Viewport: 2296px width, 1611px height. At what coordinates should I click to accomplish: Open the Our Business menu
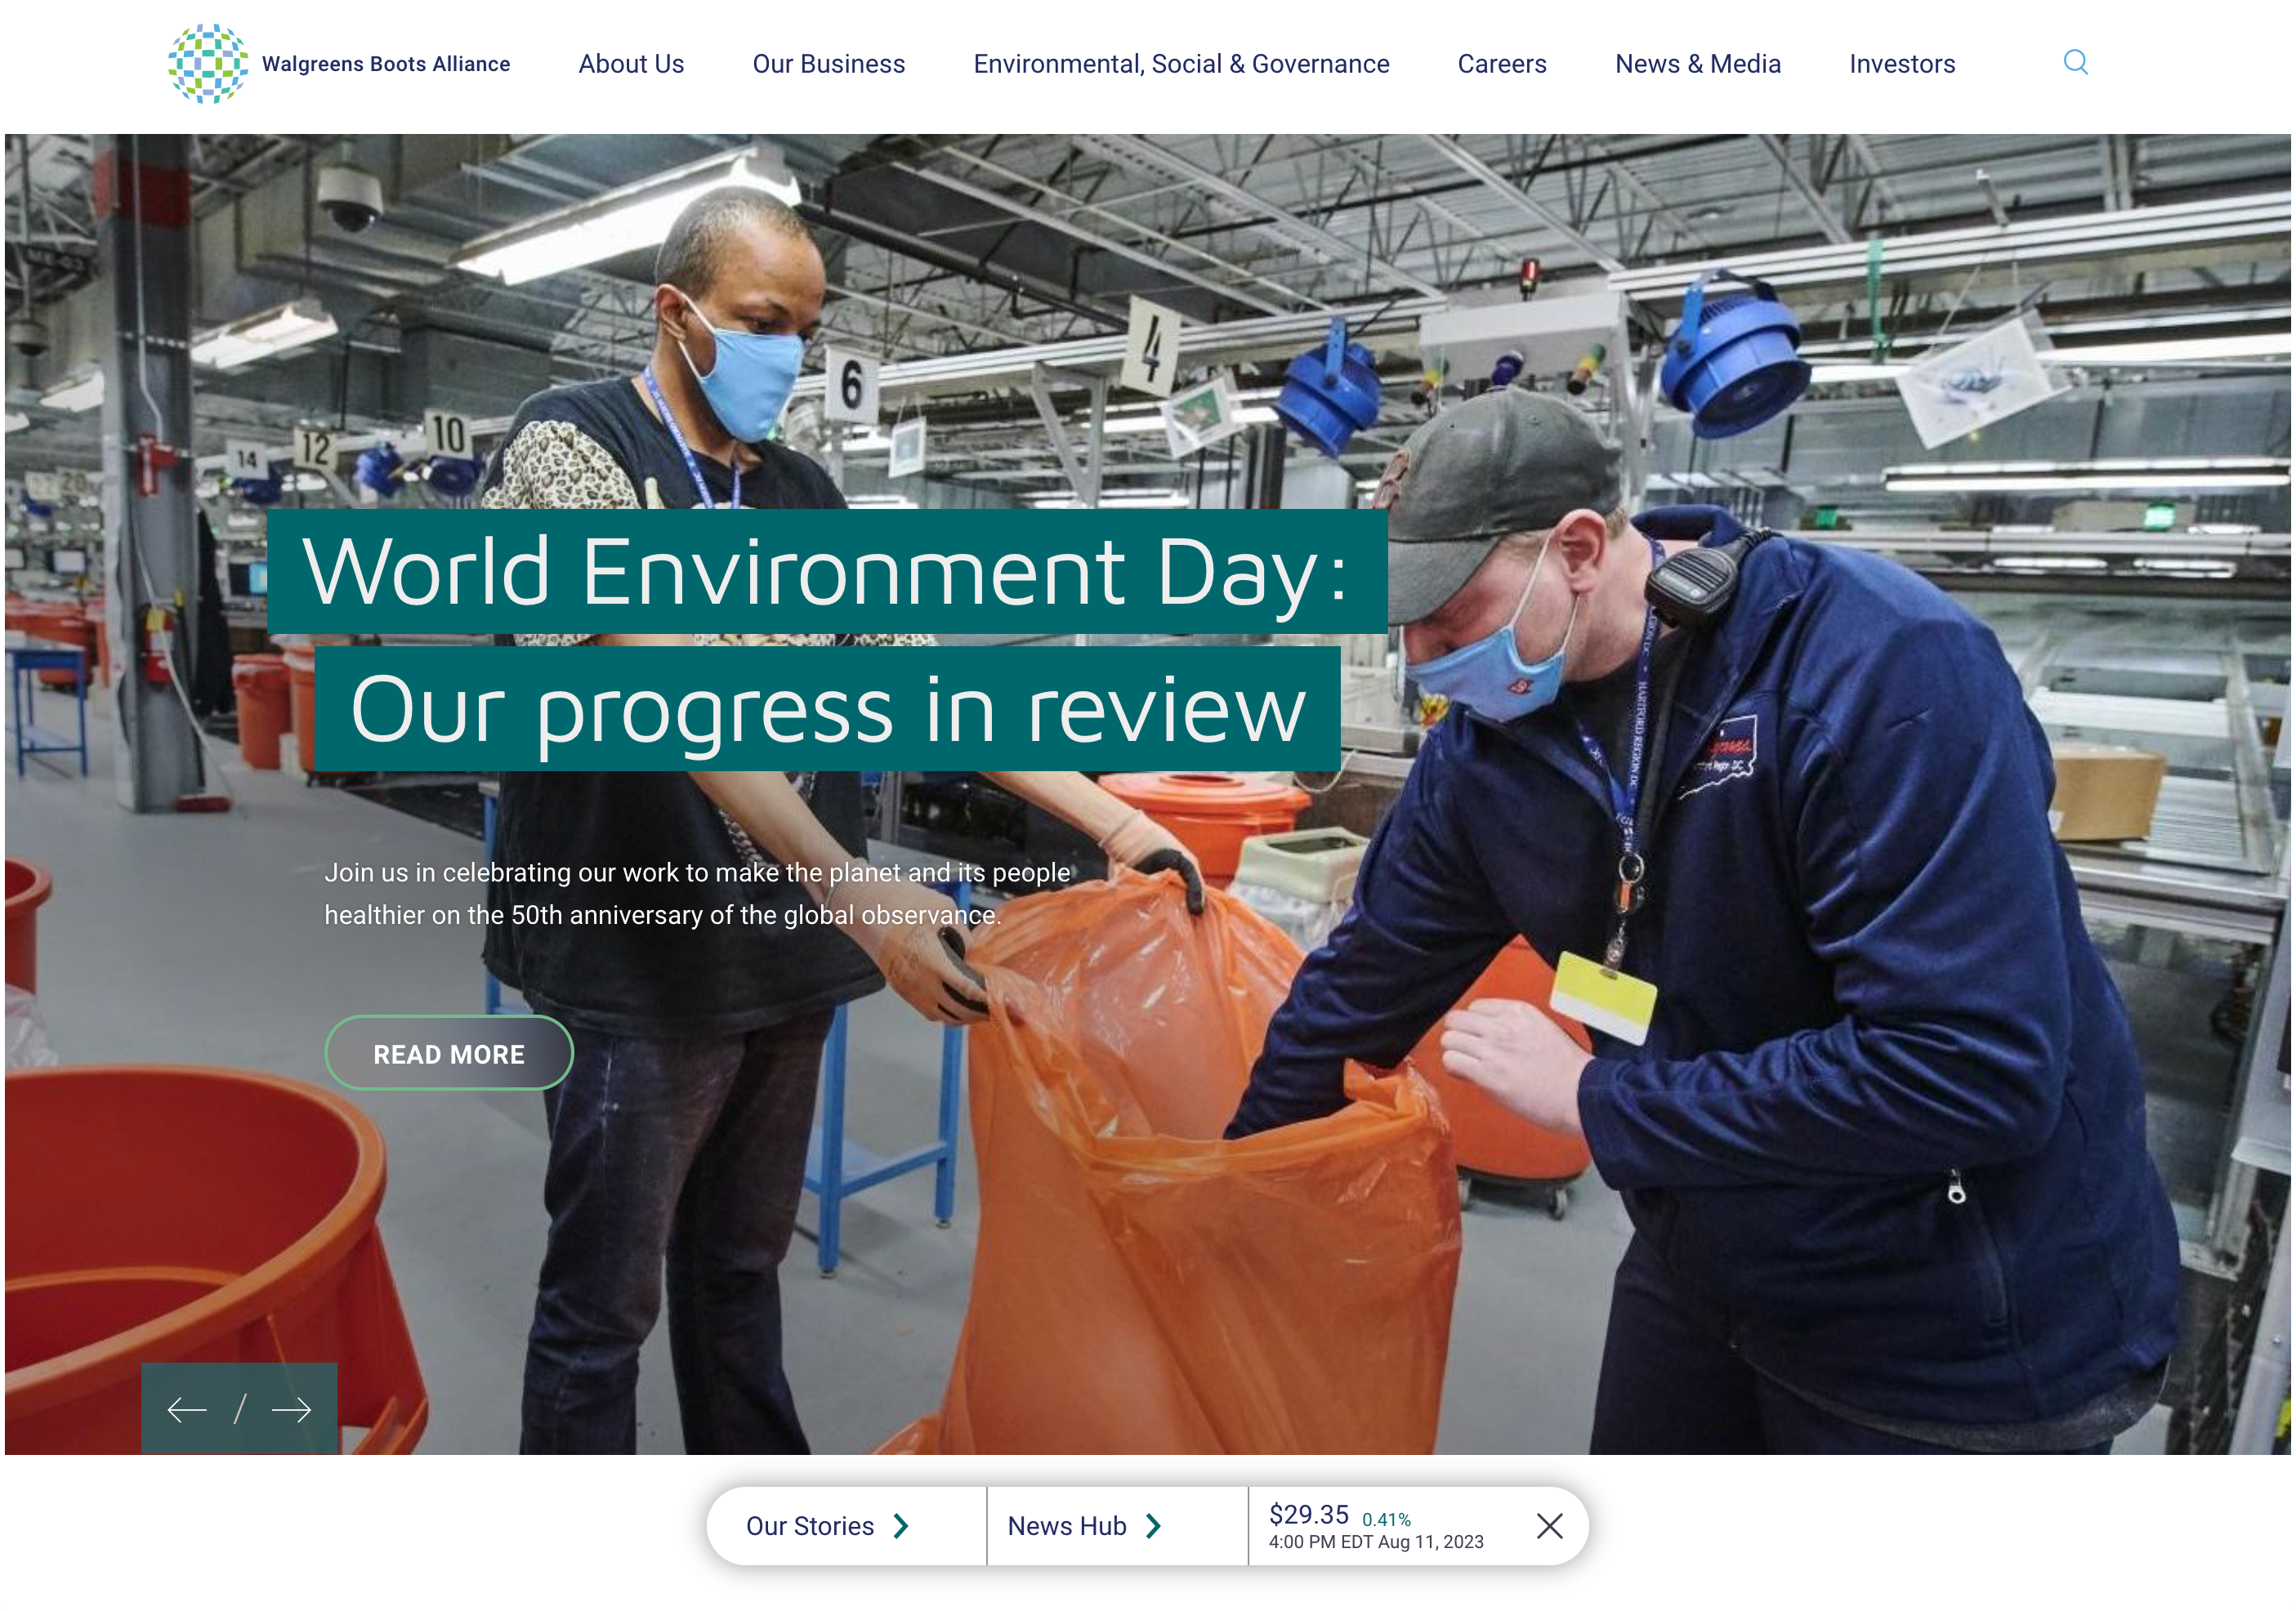[x=828, y=64]
